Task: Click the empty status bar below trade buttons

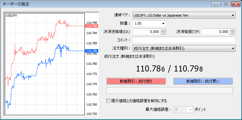Action: (169, 91)
